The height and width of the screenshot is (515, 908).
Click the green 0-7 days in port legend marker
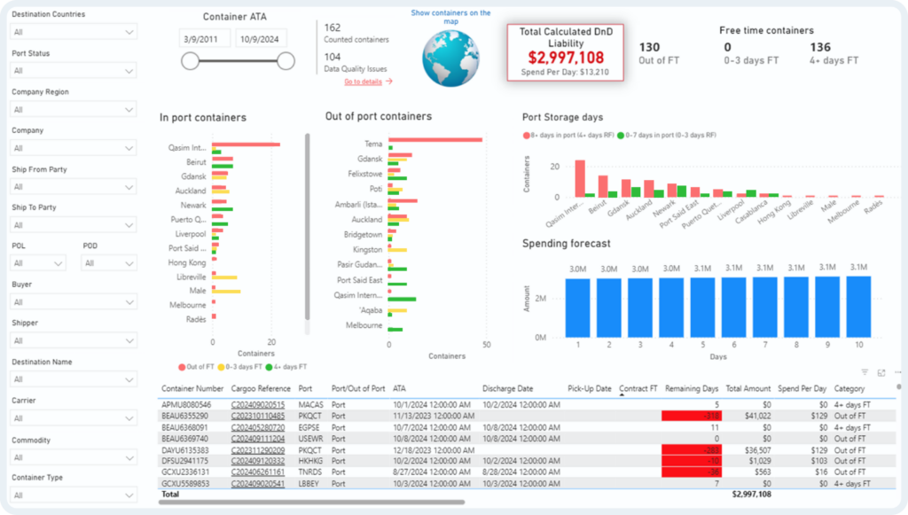click(x=621, y=136)
